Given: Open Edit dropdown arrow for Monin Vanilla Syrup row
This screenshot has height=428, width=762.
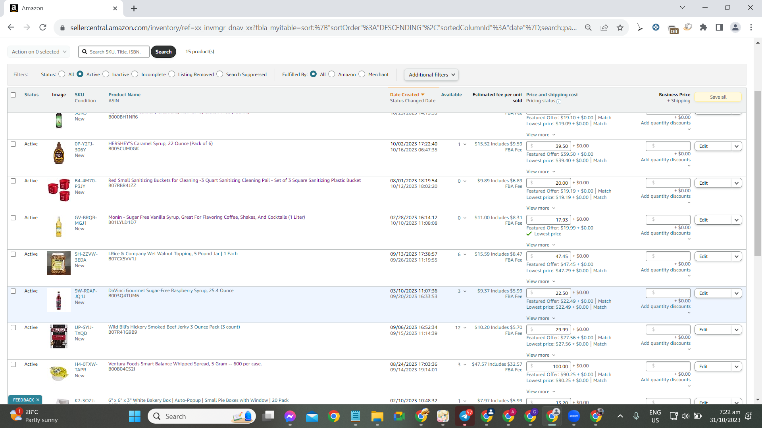Looking at the screenshot, I should 737,220.
